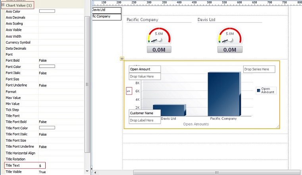Click the Title Visible value True
Image resolution: width=302 pixels, height=175 pixels.
click(42, 172)
